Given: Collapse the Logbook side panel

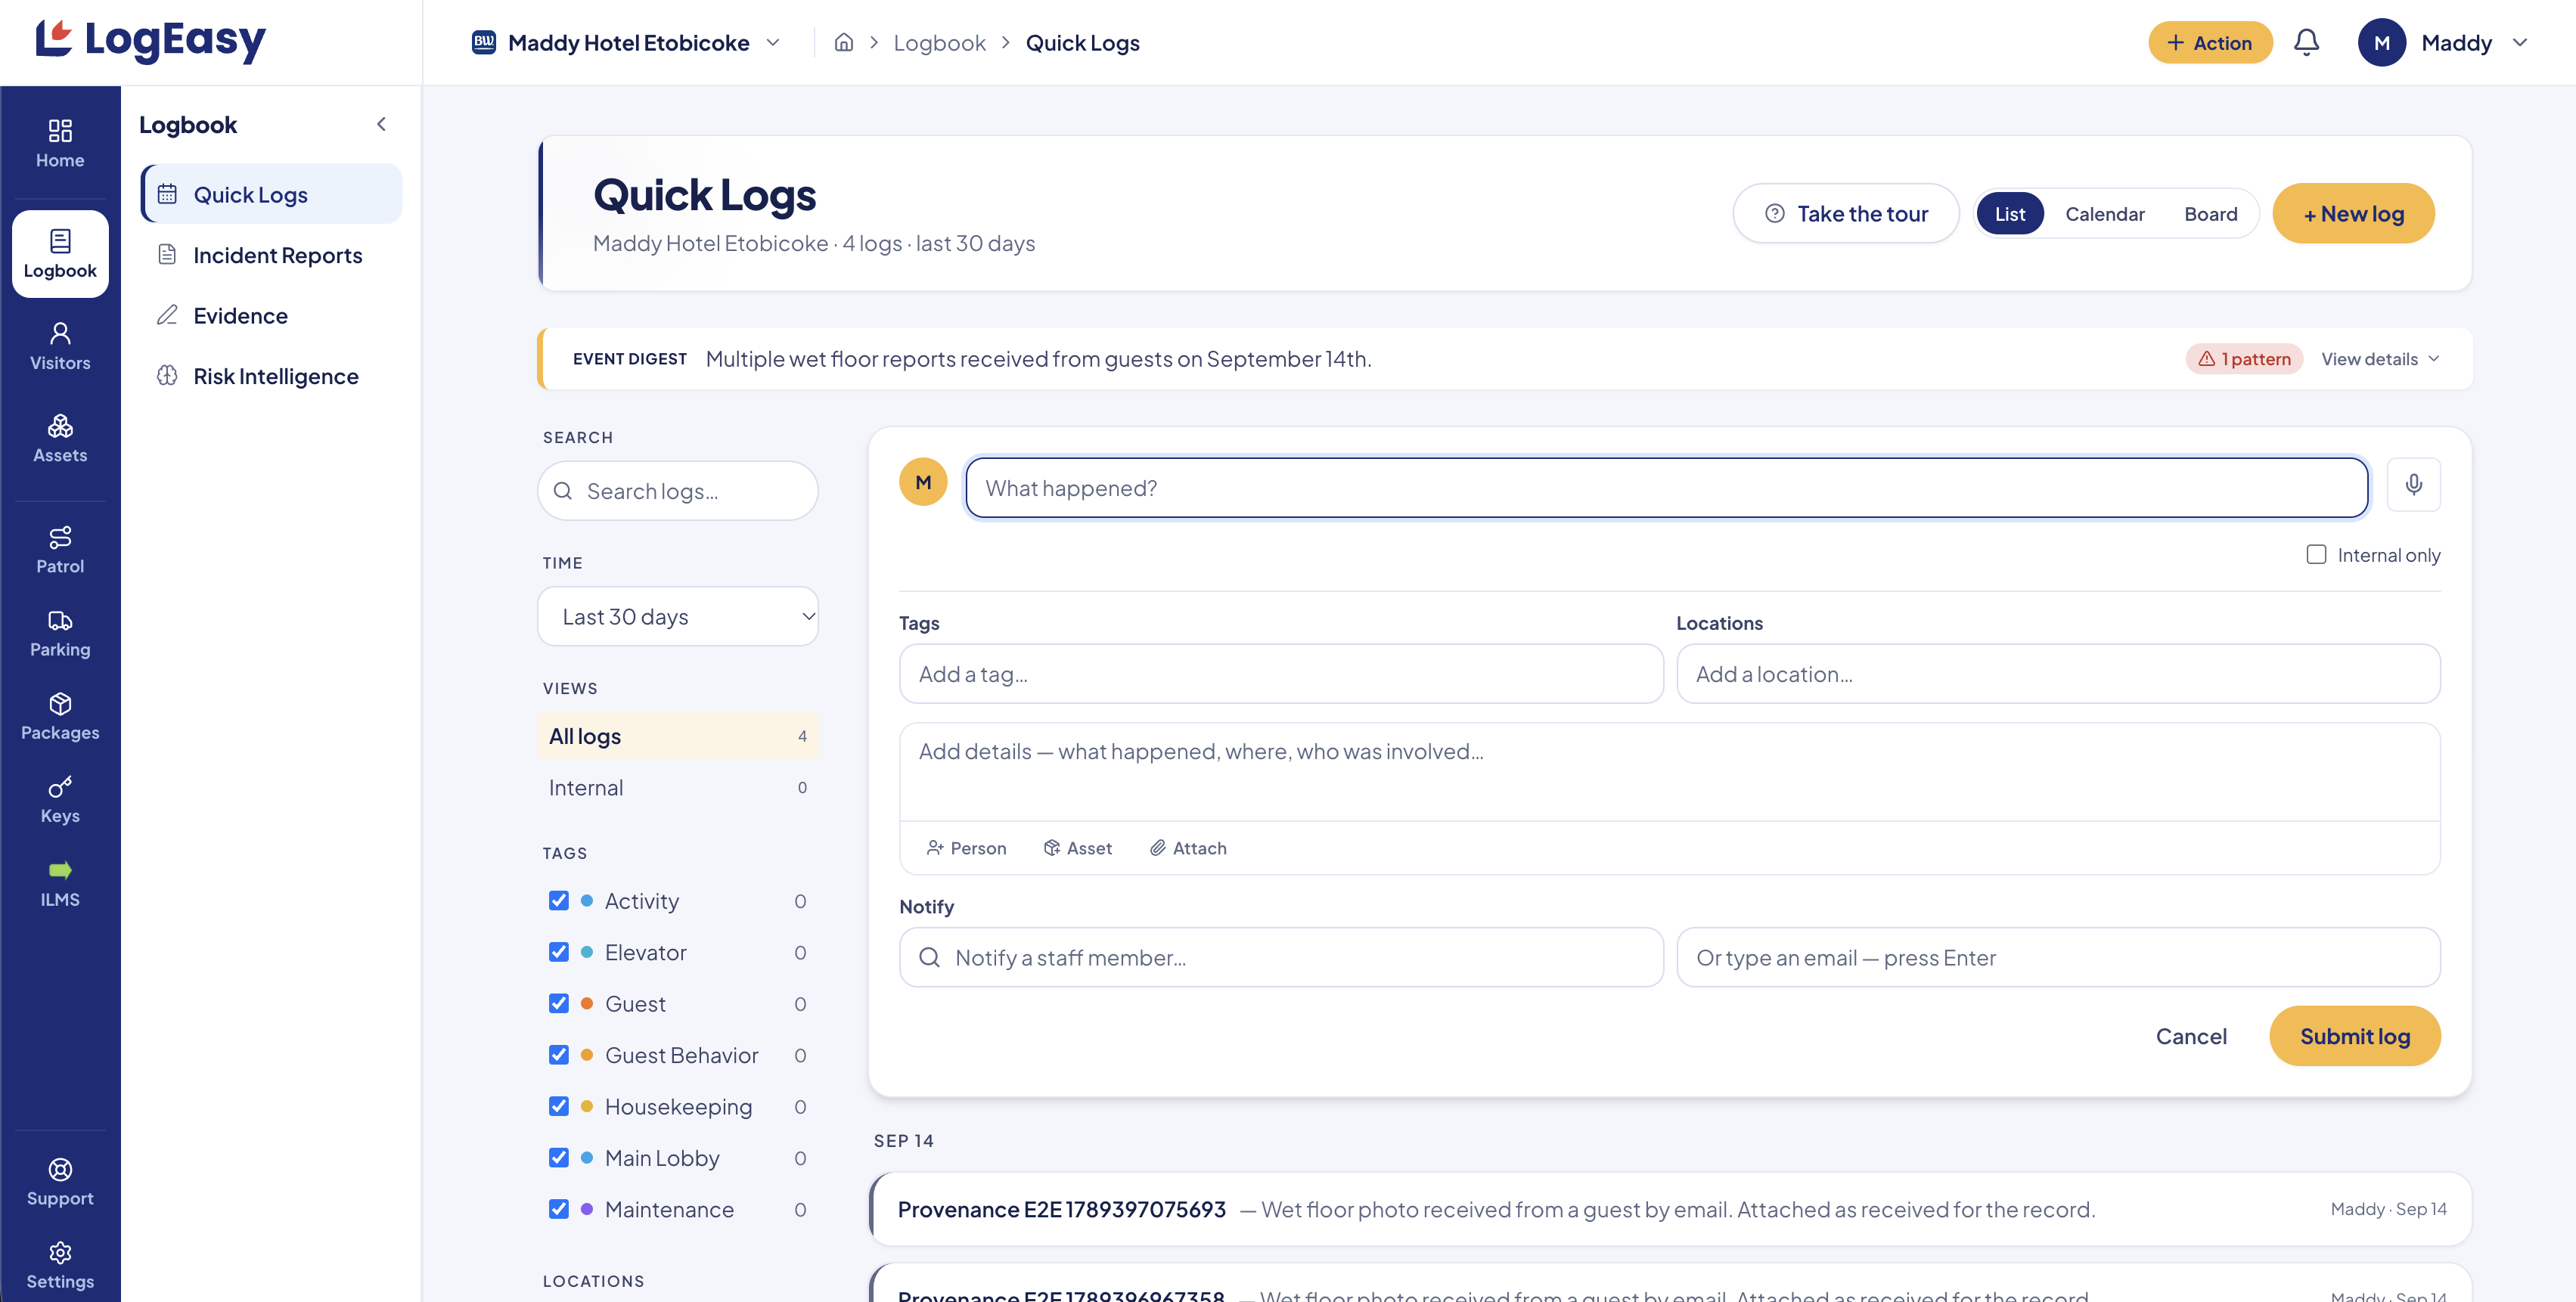Looking at the screenshot, I should (381, 124).
